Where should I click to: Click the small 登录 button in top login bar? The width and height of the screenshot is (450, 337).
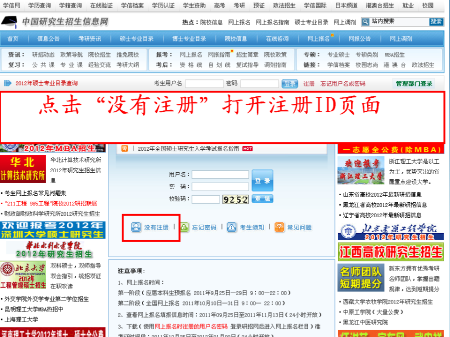tap(289, 84)
